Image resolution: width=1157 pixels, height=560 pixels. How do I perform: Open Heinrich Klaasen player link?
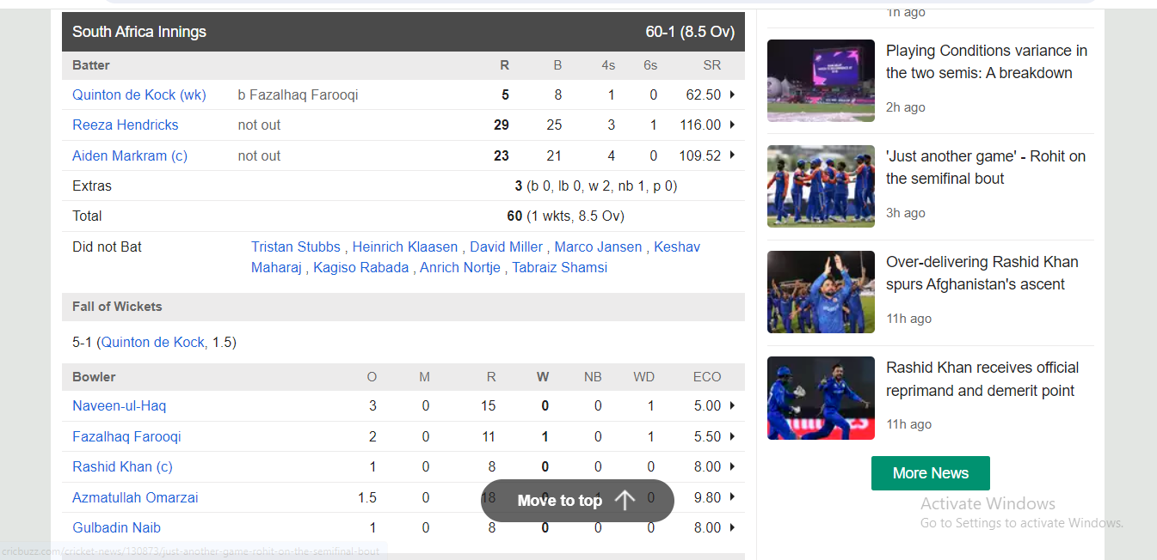(x=405, y=247)
